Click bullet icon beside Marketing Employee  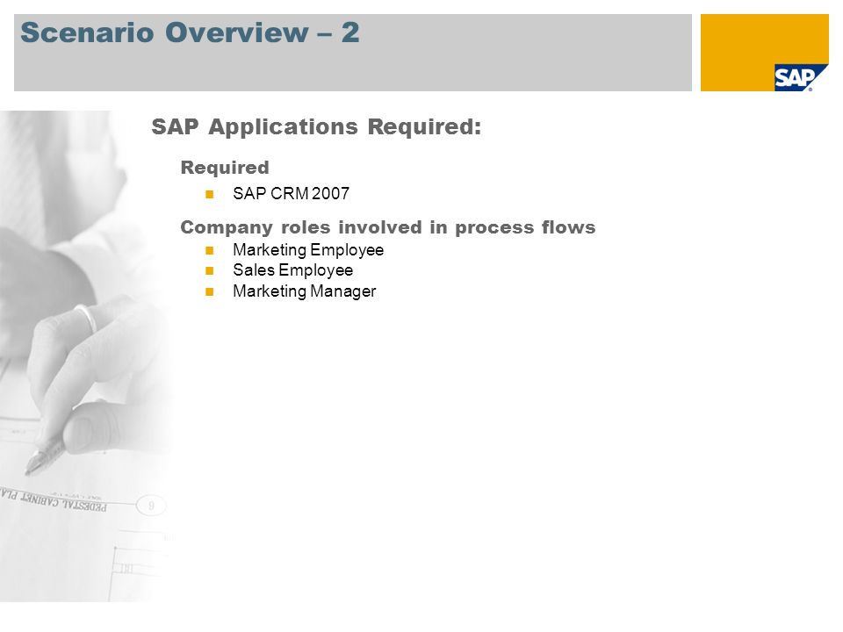210,250
